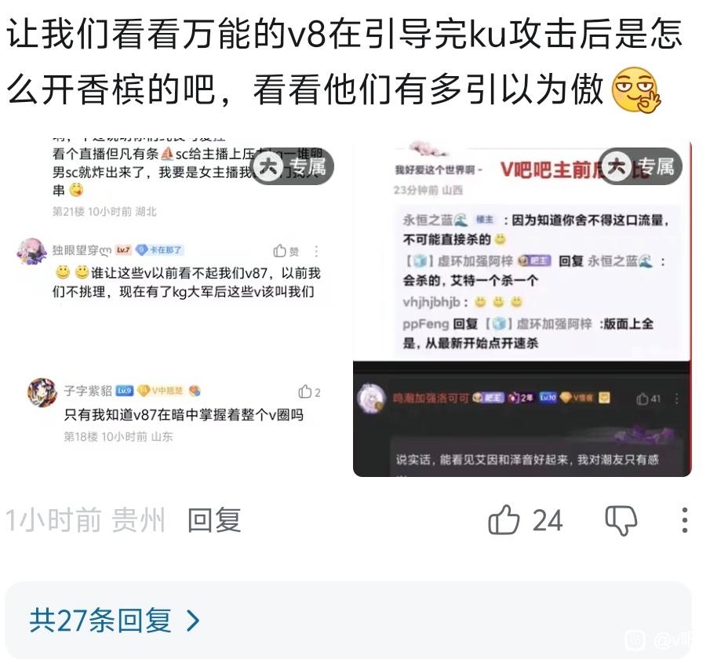Tap the 1小时前 timestamp
The image size is (710, 659).
53,520
